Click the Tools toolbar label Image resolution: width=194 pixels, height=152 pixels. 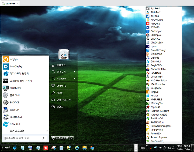142,148
